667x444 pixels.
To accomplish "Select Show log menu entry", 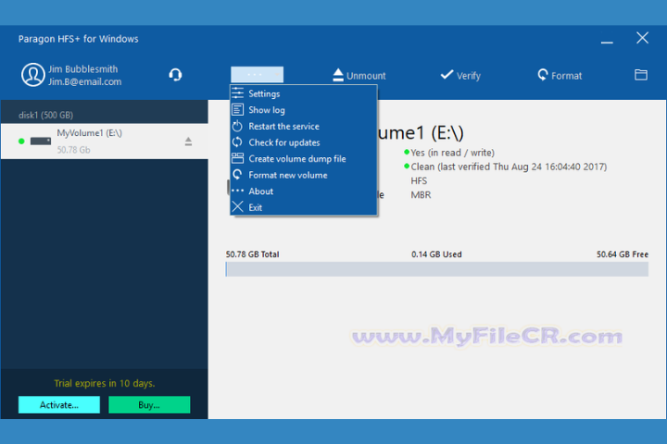I will click(x=304, y=110).
